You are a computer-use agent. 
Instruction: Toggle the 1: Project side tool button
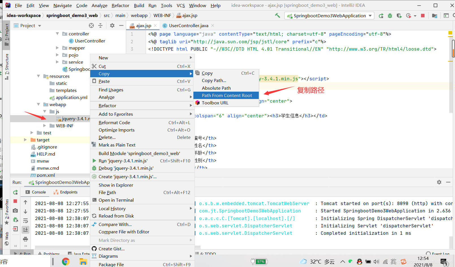pyautogui.click(x=7, y=35)
